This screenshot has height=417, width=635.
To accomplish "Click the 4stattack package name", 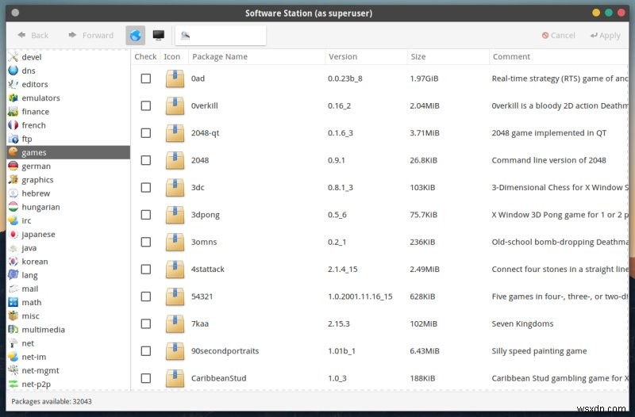I will [x=208, y=270].
